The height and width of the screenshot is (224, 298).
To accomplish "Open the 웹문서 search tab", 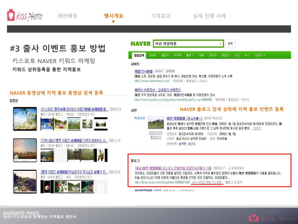I will tap(165, 55).
